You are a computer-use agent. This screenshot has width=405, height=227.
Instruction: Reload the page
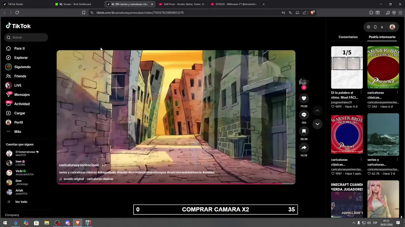[17, 13]
